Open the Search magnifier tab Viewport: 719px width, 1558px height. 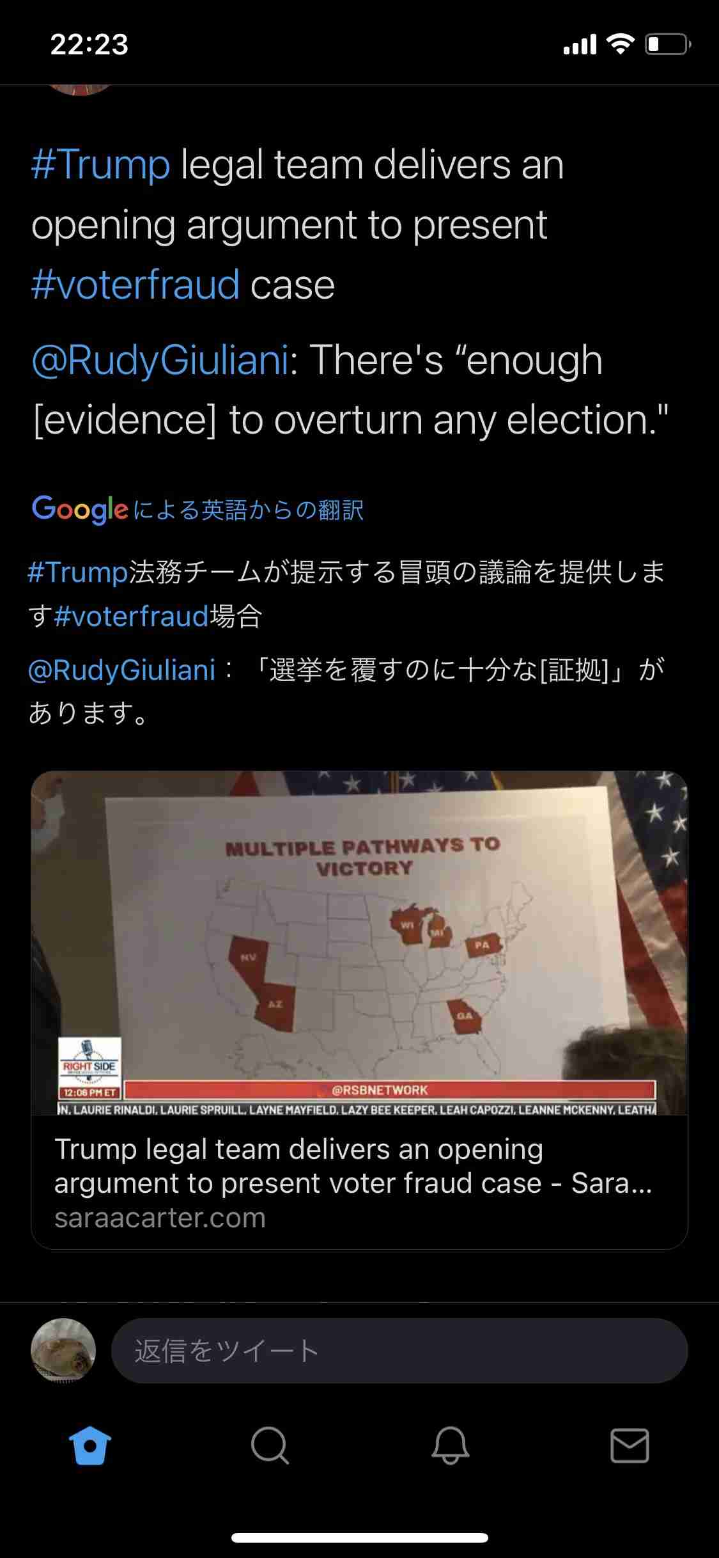click(x=270, y=1445)
